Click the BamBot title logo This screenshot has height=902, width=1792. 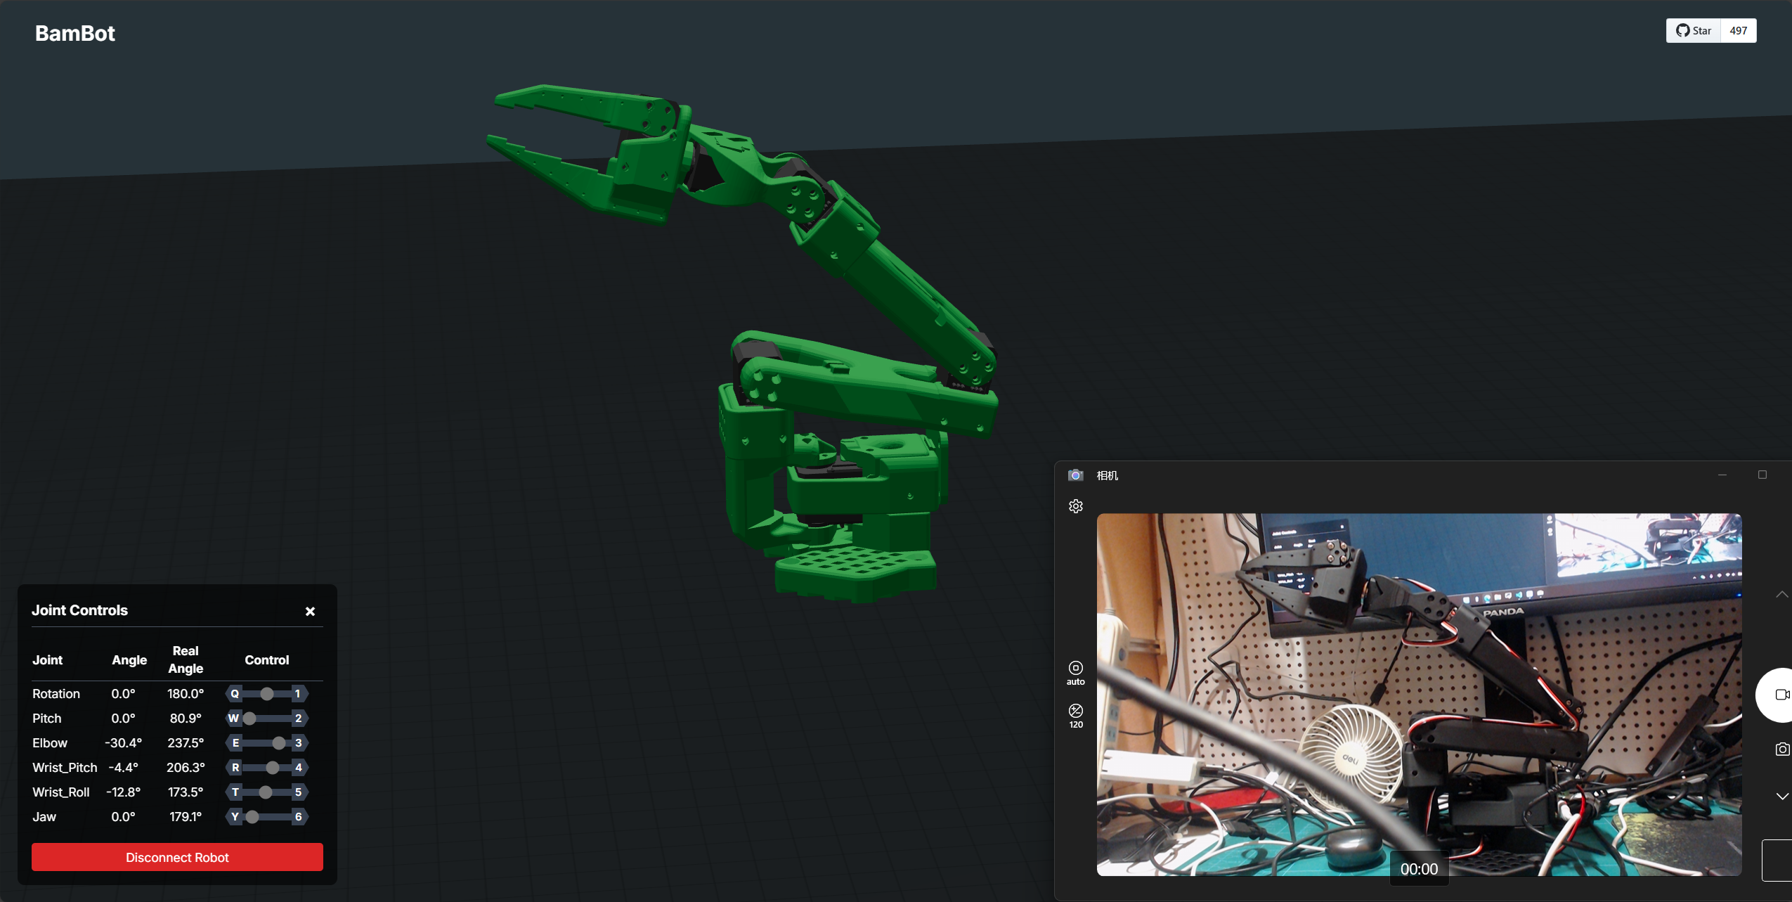pyautogui.click(x=75, y=34)
